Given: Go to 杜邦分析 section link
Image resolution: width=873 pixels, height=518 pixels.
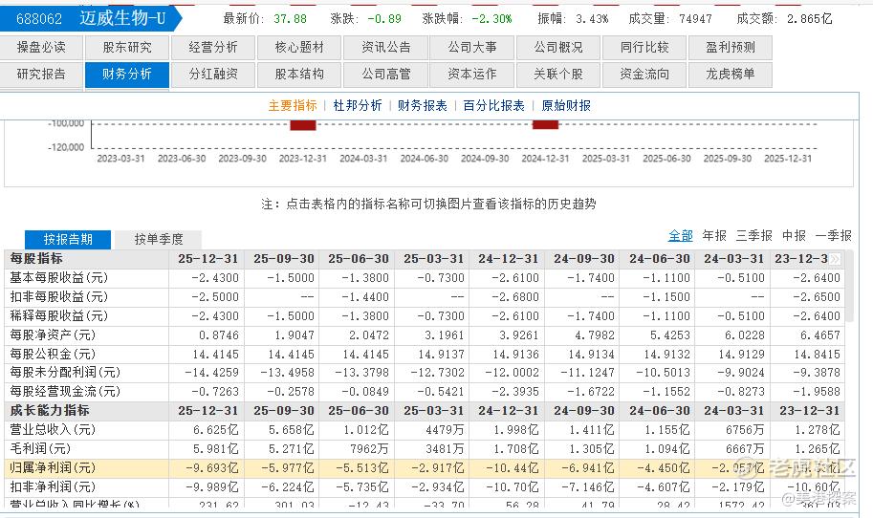Looking at the screenshot, I should [x=358, y=106].
